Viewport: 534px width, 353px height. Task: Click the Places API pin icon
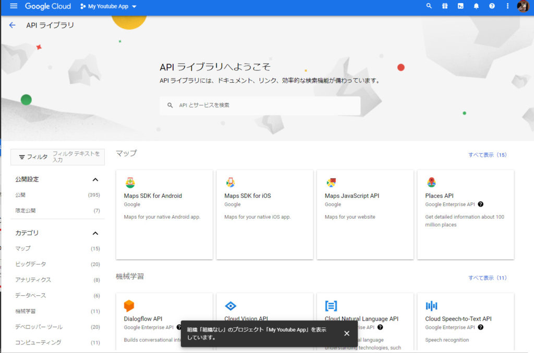coord(431,183)
